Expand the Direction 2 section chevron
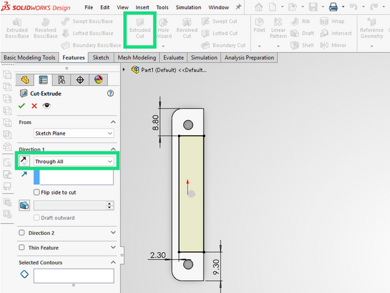The width and height of the screenshot is (390, 293). point(113,233)
